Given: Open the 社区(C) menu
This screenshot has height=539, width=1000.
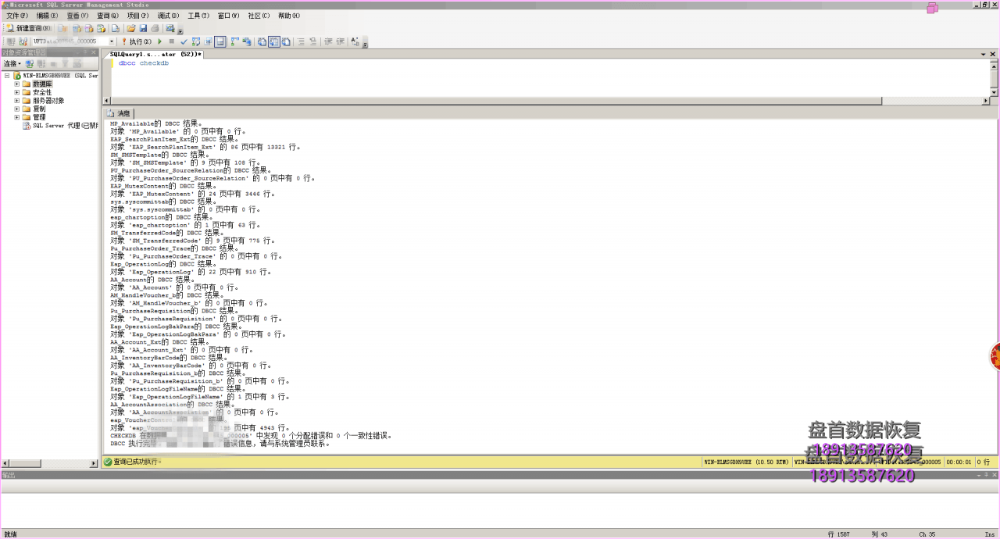Looking at the screenshot, I should pyautogui.click(x=259, y=16).
